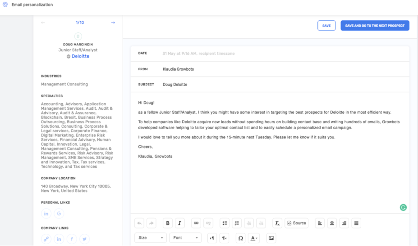Open Doug's LinkedIn profile from personal links
Screen dimensions: 418x246
[x=46, y=213]
